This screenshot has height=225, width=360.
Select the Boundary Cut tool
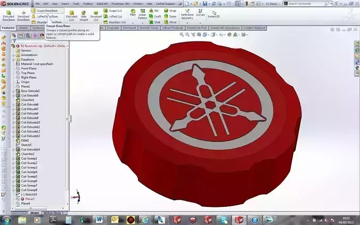(x=114, y=22)
